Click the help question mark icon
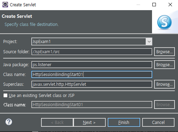Screen dimensions: 178x132 [x=9, y=122]
